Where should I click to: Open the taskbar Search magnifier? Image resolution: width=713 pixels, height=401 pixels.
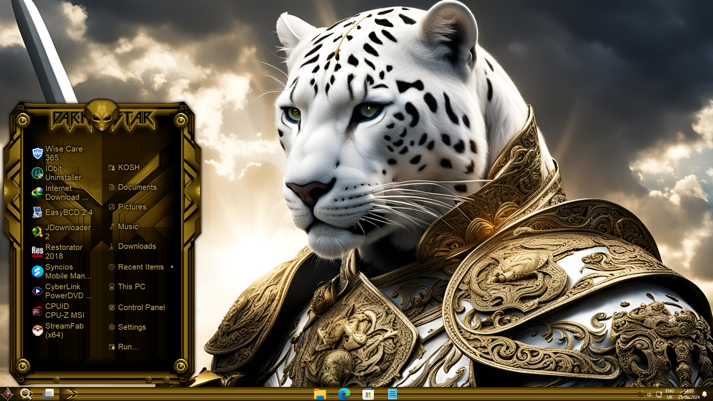(26, 394)
